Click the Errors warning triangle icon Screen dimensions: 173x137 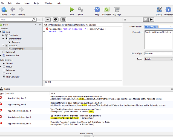(1, 89)
